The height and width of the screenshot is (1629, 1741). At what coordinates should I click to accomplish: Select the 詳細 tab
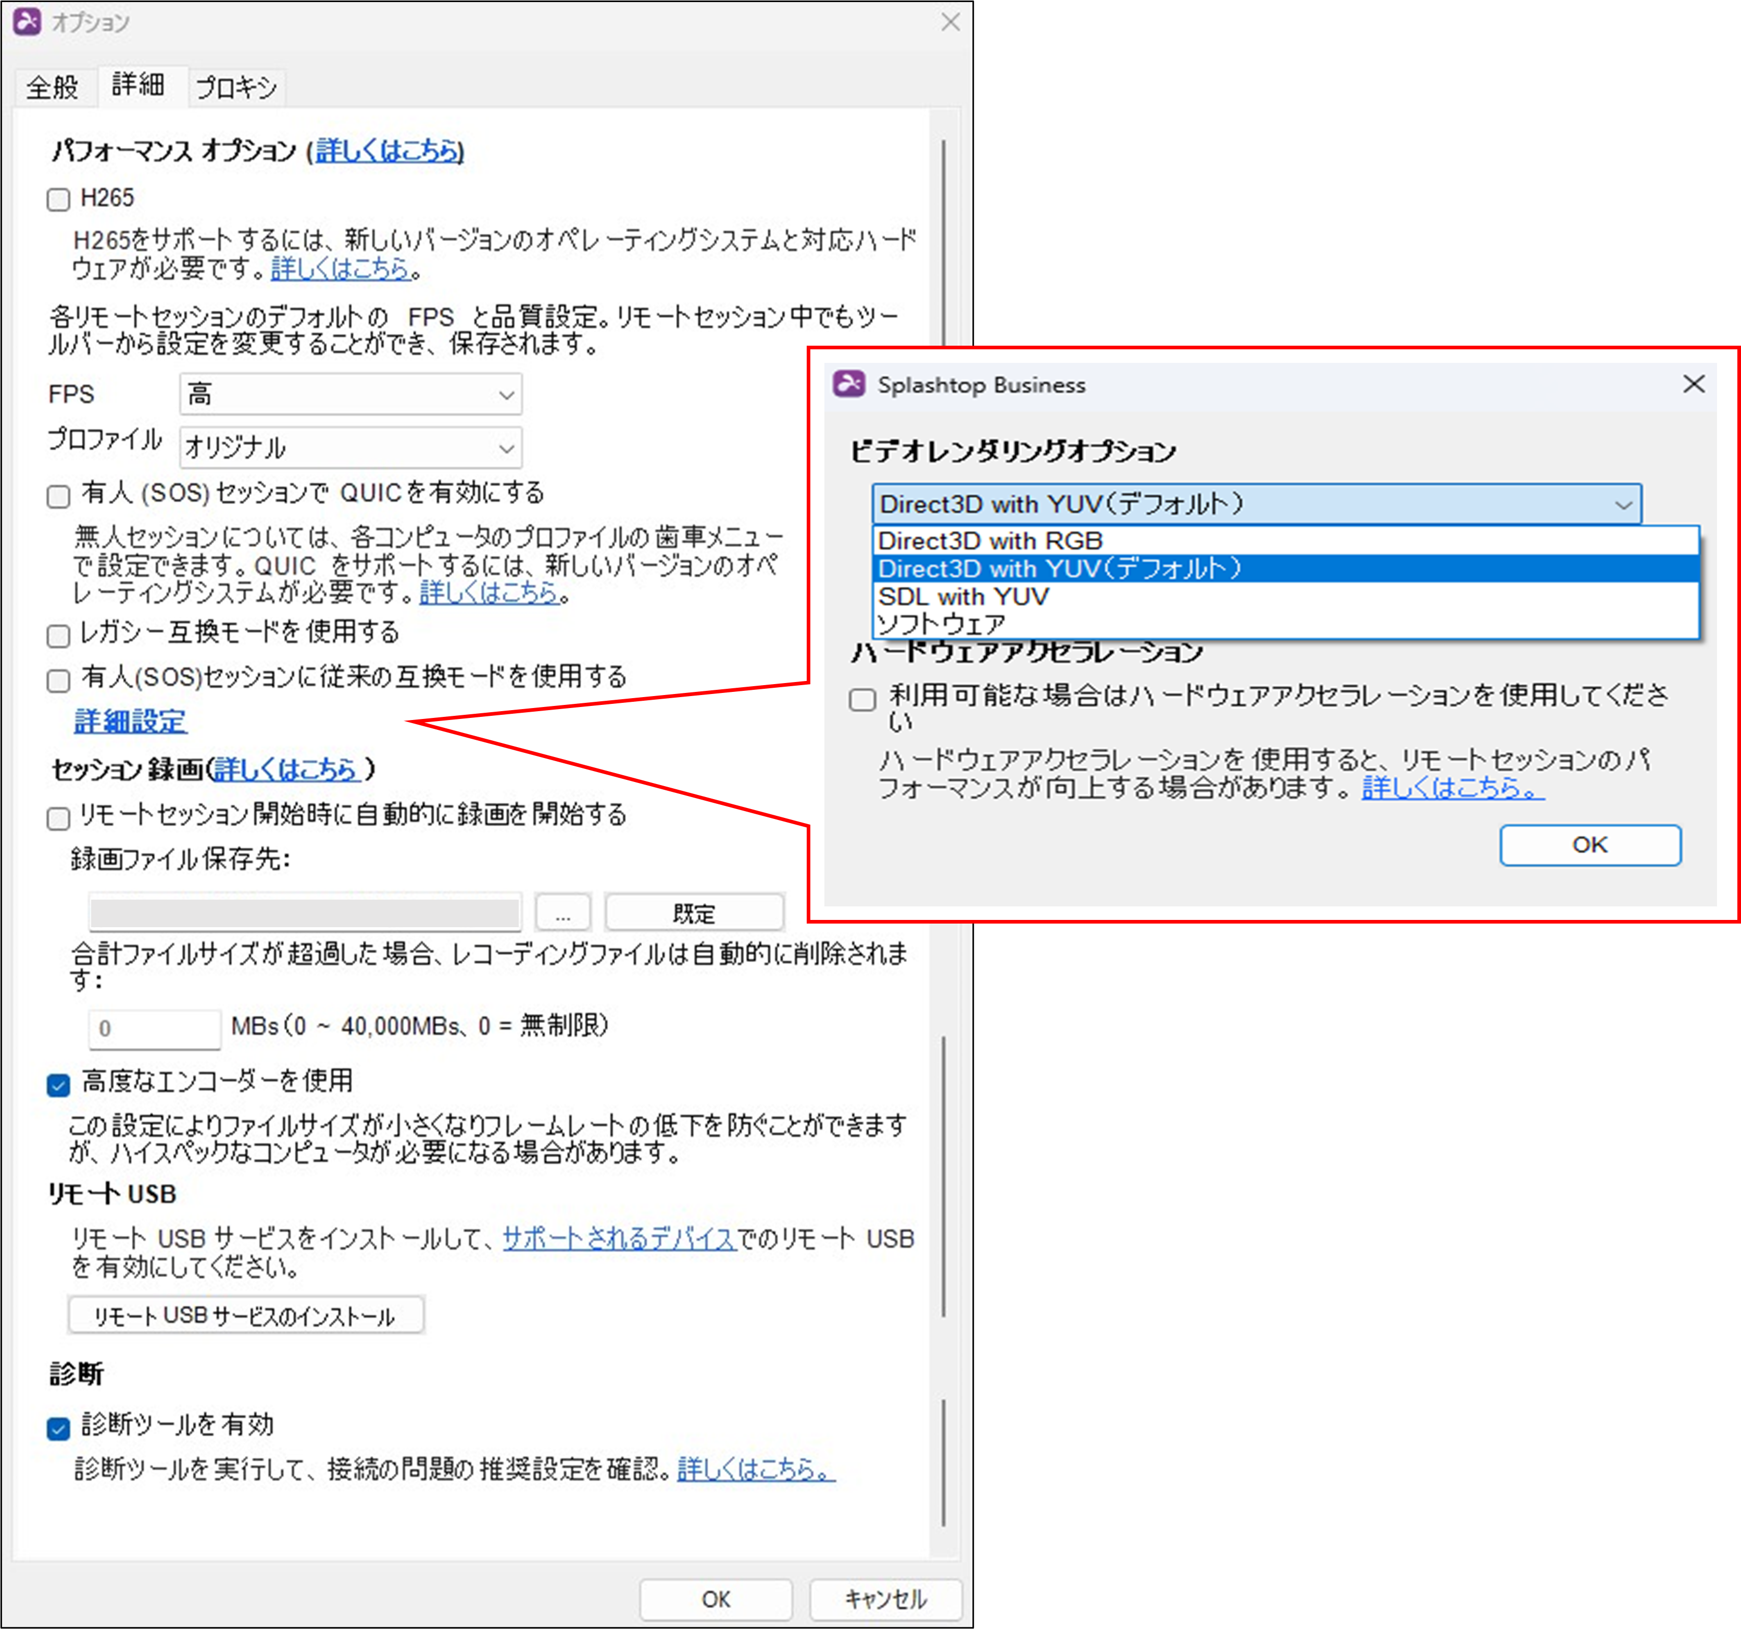[139, 85]
